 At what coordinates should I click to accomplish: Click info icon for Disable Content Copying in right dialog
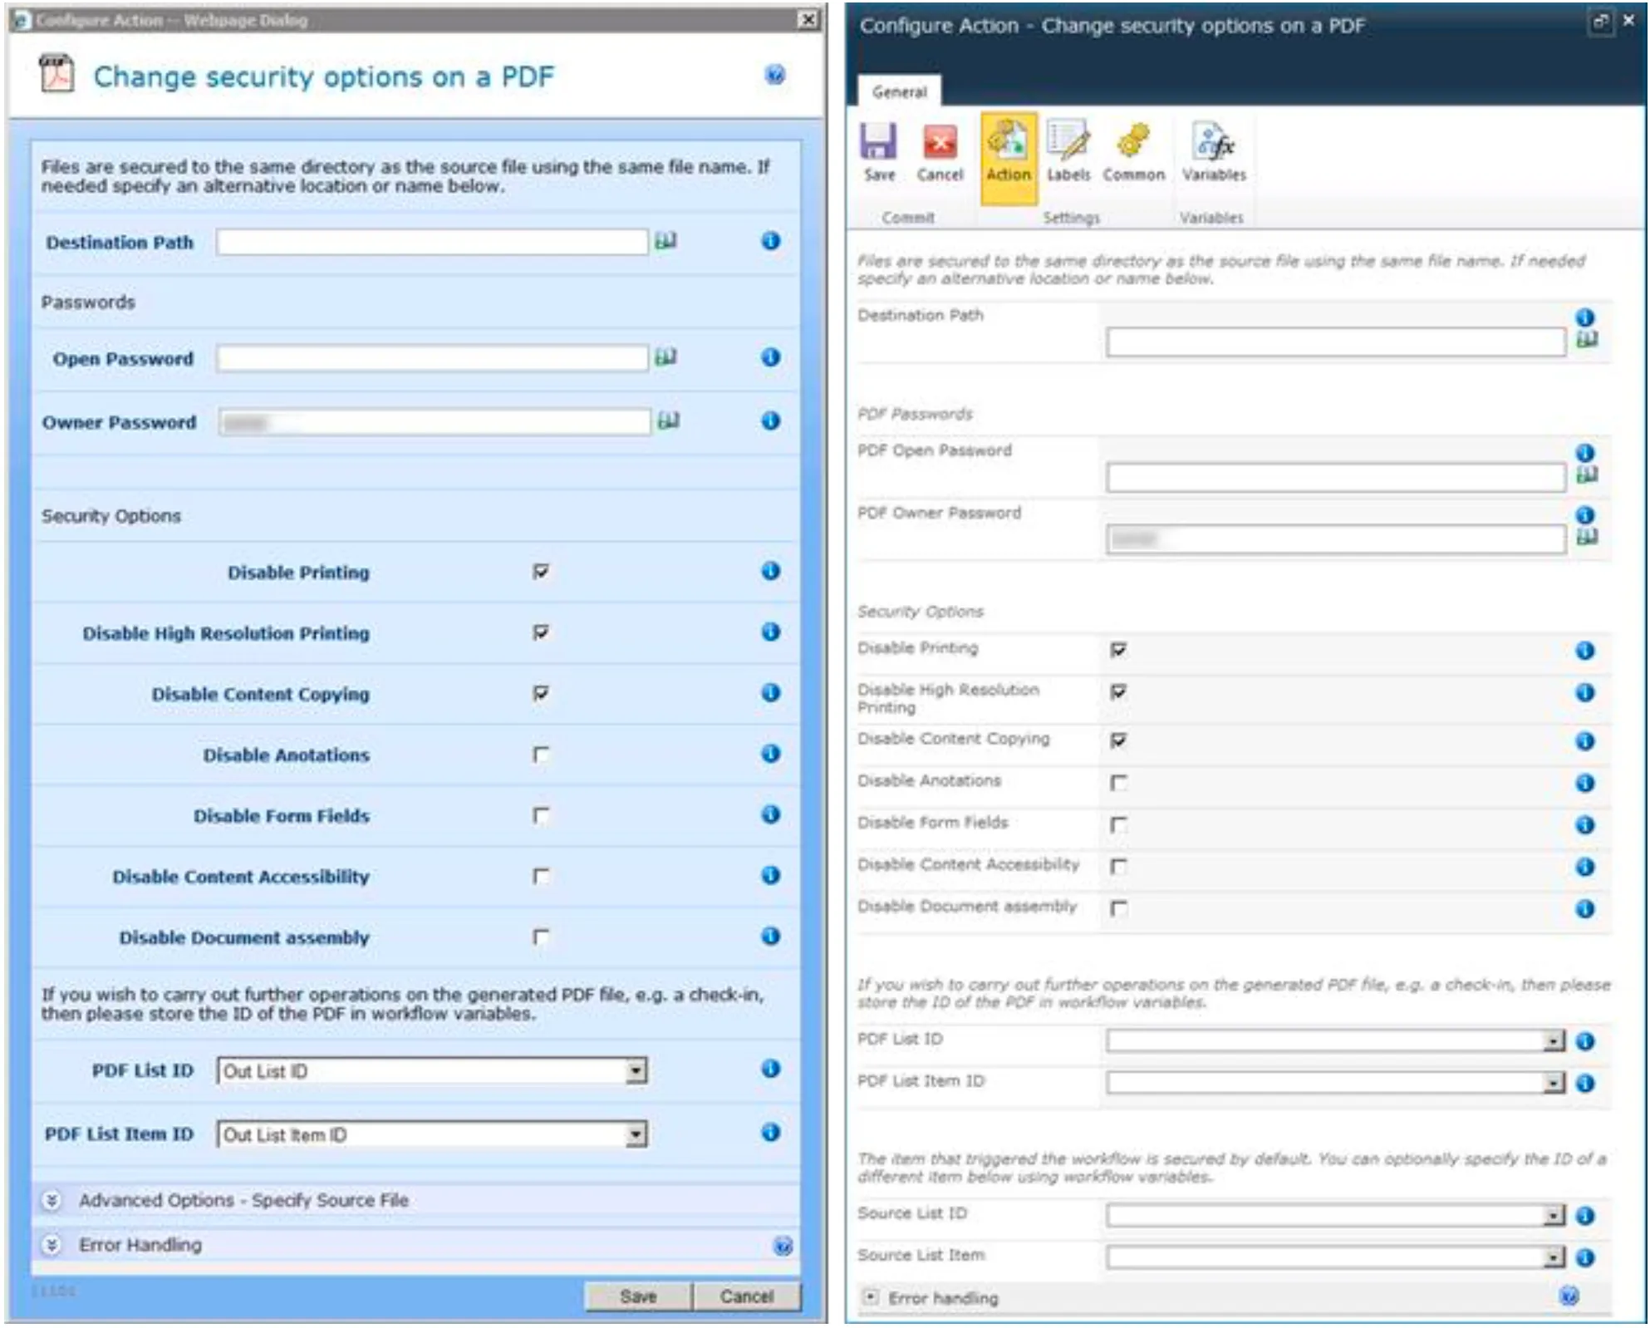tap(1585, 741)
